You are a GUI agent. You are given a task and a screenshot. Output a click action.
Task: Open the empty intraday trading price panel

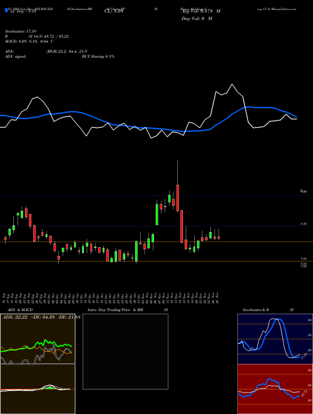pos(125,351)
